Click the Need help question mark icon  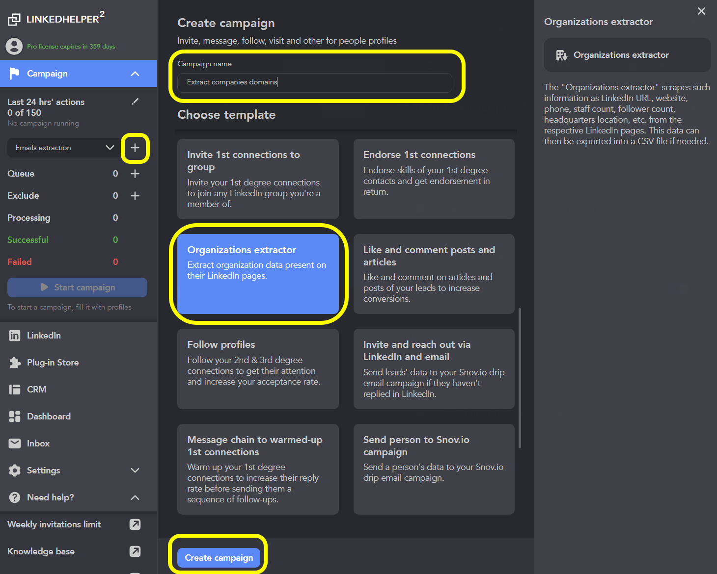coord(15,497)
